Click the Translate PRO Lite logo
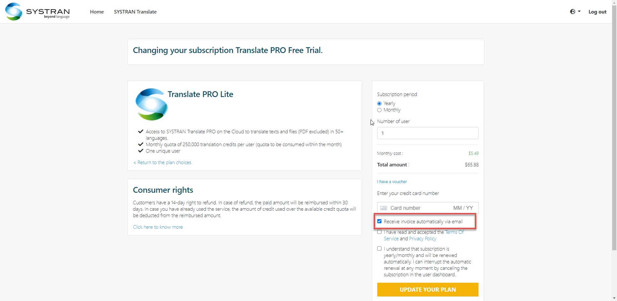Screen dimensions: 617x301 click(x=151, y=104)
